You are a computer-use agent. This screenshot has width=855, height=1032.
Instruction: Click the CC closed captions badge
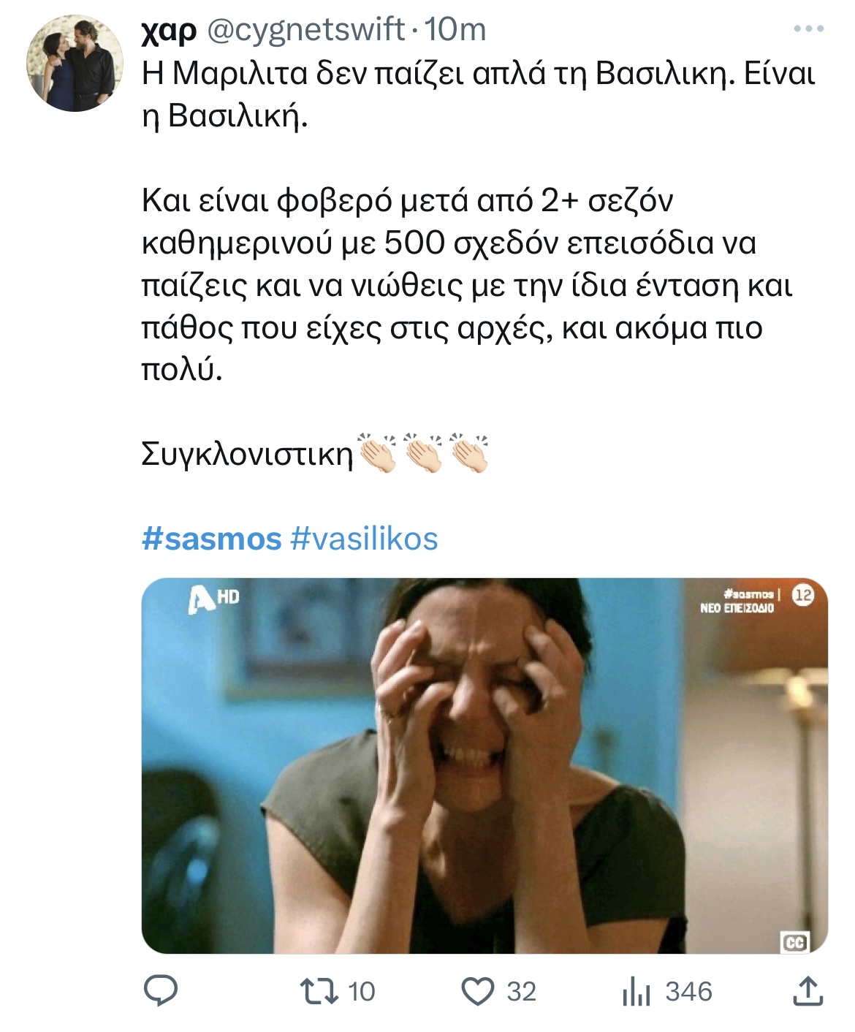[x=795, y=942]
